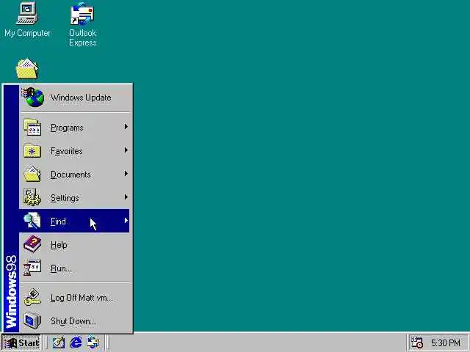This screenshot has width=470, height=352.
Task: Click the Shut Down monitor icon
Action: tap(32, 320)
